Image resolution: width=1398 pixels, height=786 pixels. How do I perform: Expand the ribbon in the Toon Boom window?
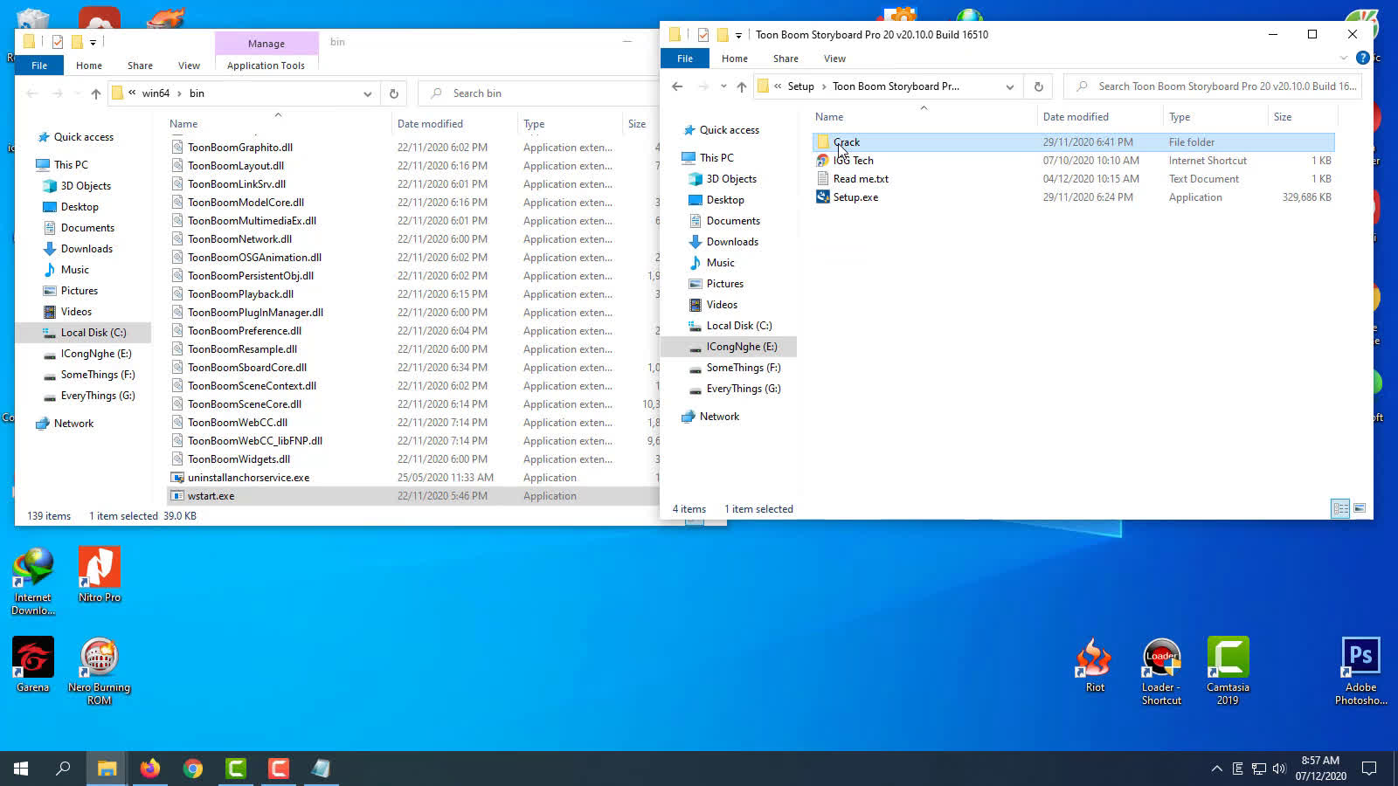[1344, 59]
